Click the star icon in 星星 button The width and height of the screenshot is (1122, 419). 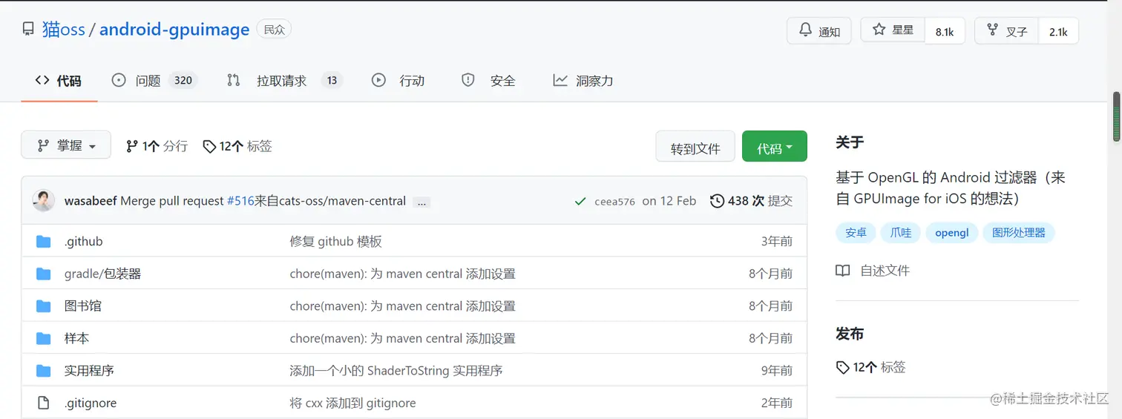point(879,30)
